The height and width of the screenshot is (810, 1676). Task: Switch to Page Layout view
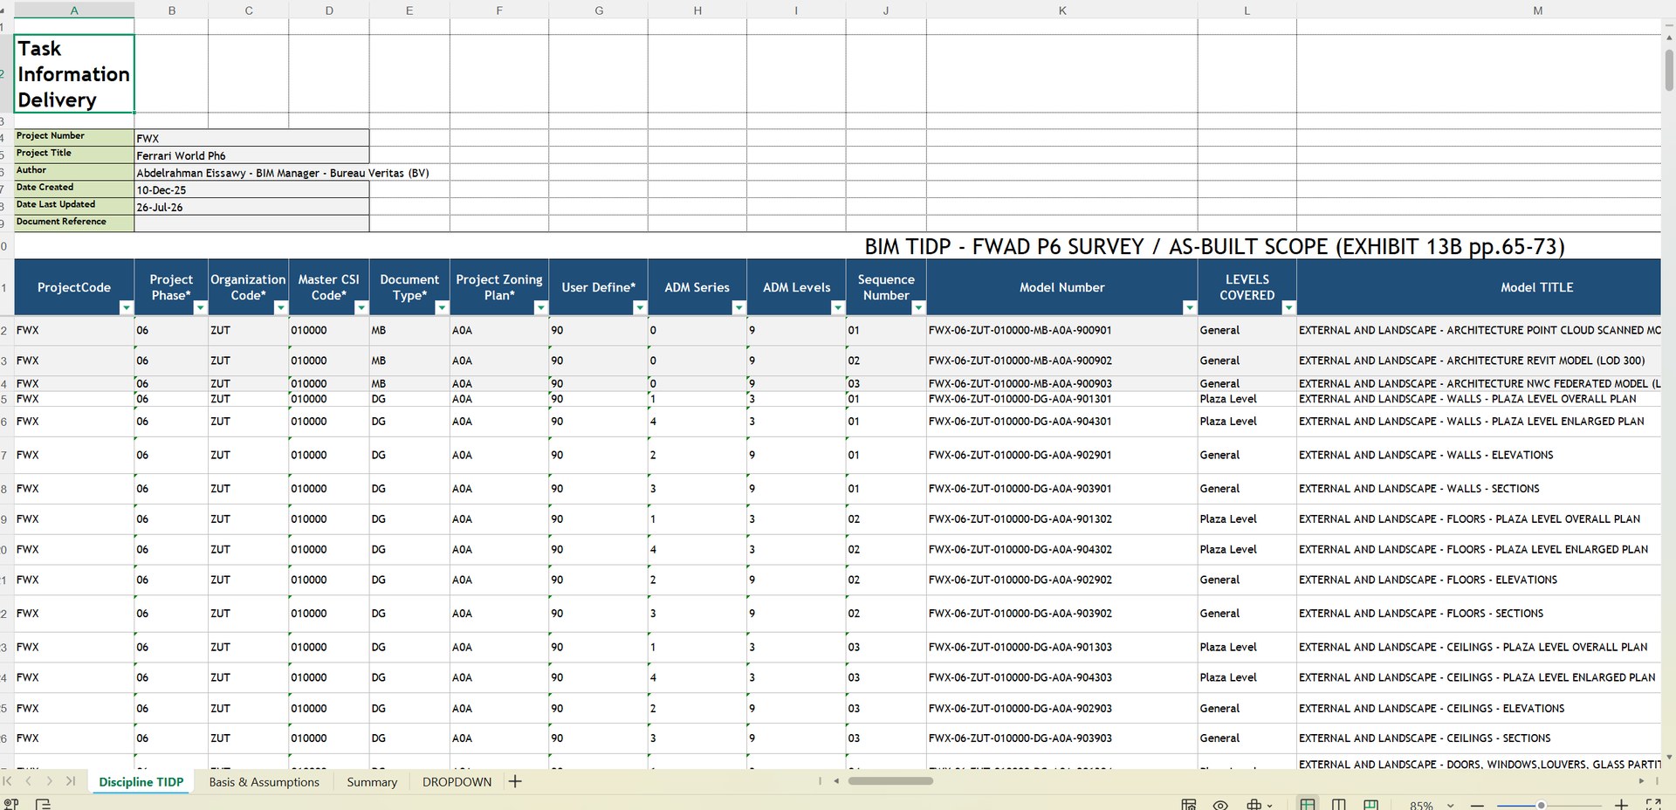[1339, 805]
